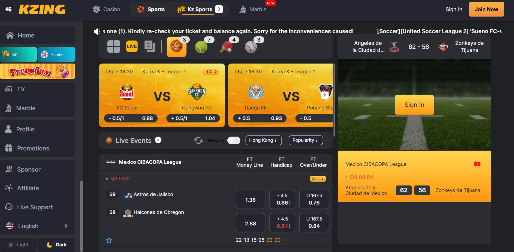Click the Join Now button

pyautogui.click(x=487, y=9)
